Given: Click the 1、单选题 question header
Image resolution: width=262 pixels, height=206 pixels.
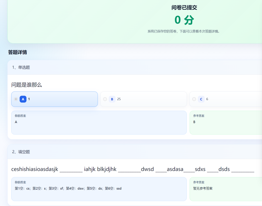Looking at the screenshot, I should (x=21, y=67).
